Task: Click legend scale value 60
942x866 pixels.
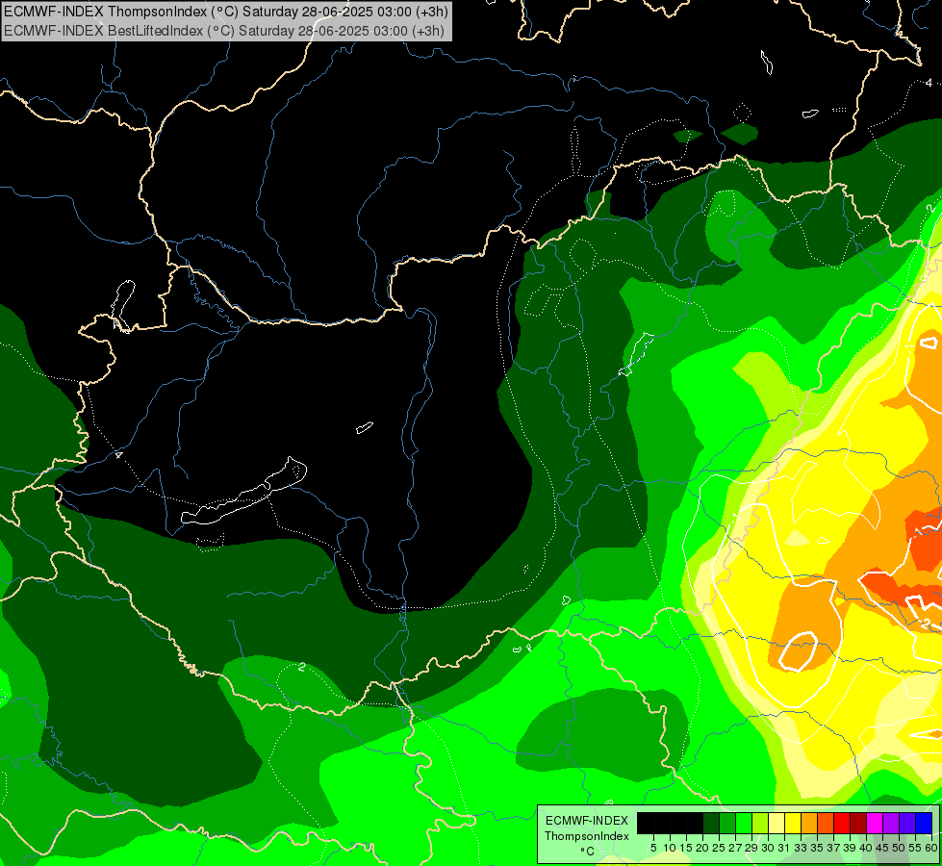Action: (931, 848)
